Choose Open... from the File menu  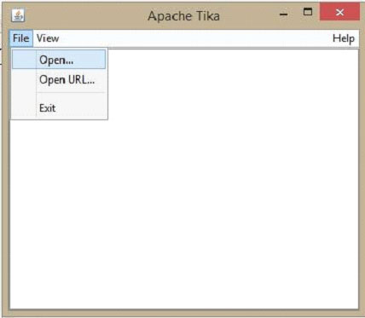click(59, 60)
